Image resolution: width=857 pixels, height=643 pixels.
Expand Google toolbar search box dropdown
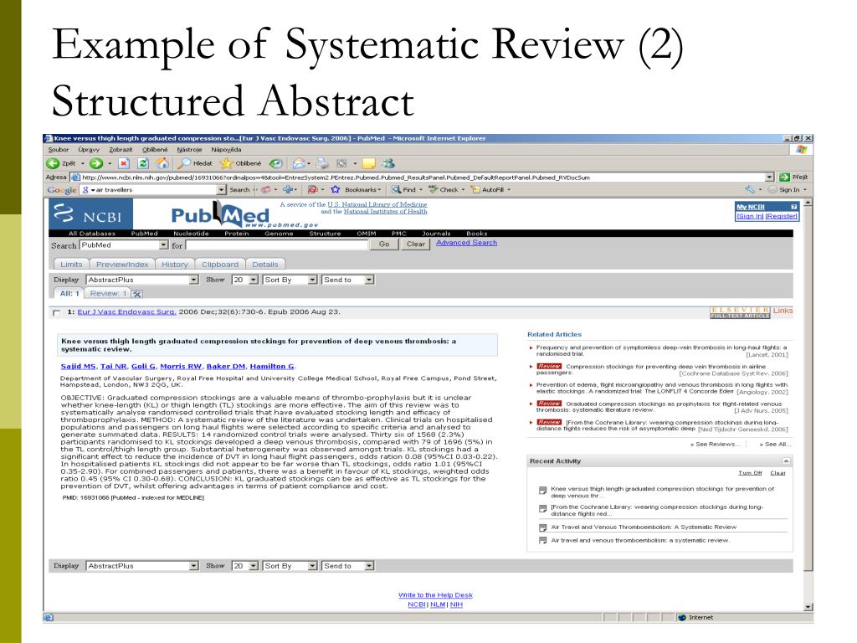coord(221,190)
